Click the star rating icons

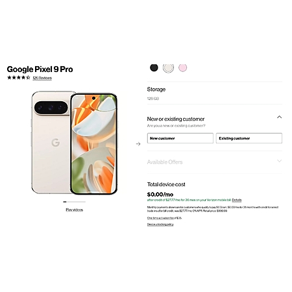point(19,77)
